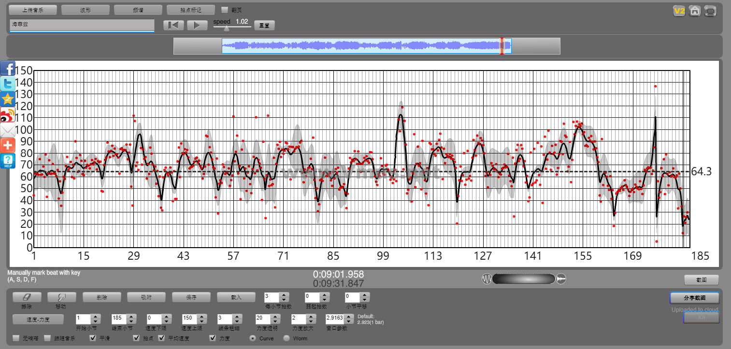Click the V2 version icon
731x349 pixels.
pos(679,11)
